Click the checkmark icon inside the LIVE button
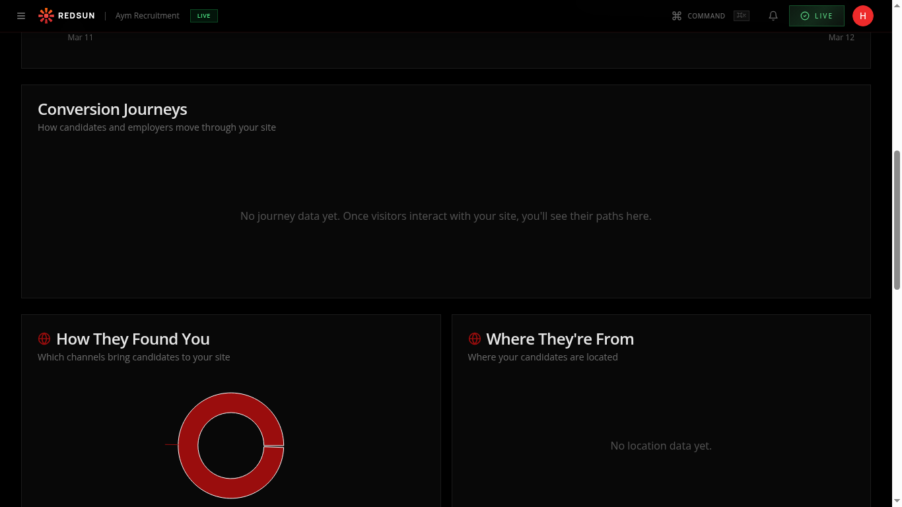This screenshot has height=507, width=902. [804, 15]
